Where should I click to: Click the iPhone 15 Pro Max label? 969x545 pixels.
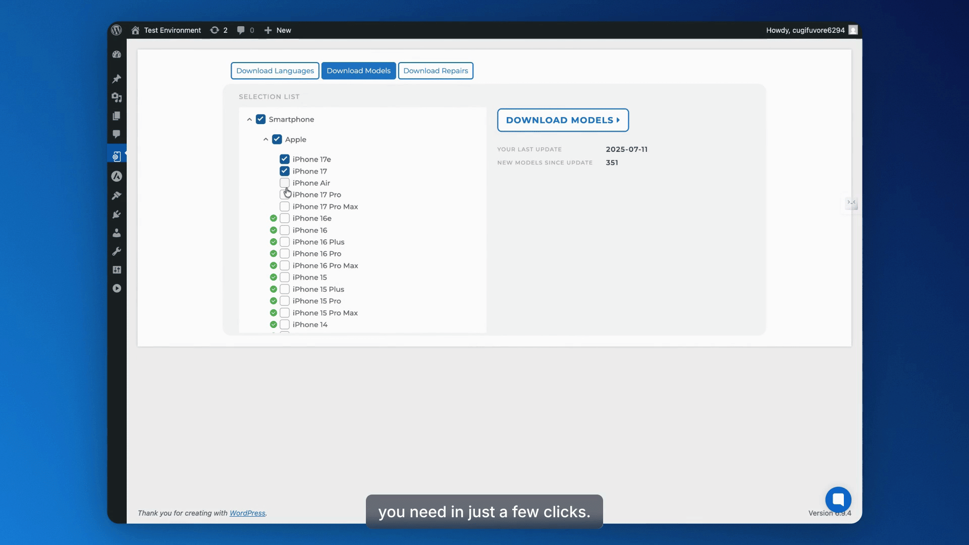(x=325, y=313)
